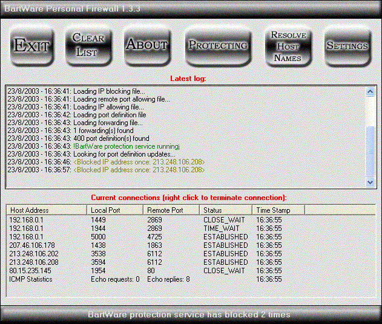This screenshot has height=324, width=382.
Task: Click 'Echo replies: 8' cell
Action: pos(168,279)
